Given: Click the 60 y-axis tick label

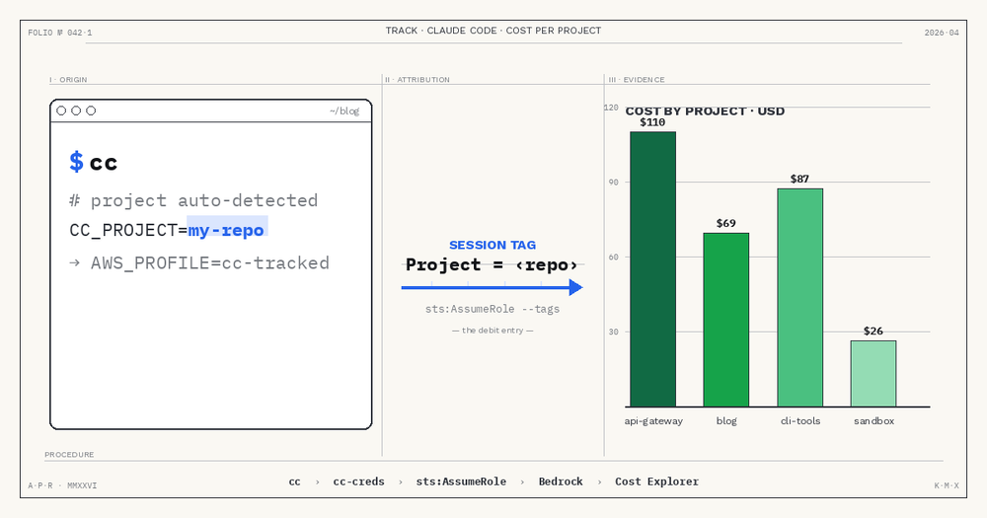Looking at the screenshot, I should (614, 257).
